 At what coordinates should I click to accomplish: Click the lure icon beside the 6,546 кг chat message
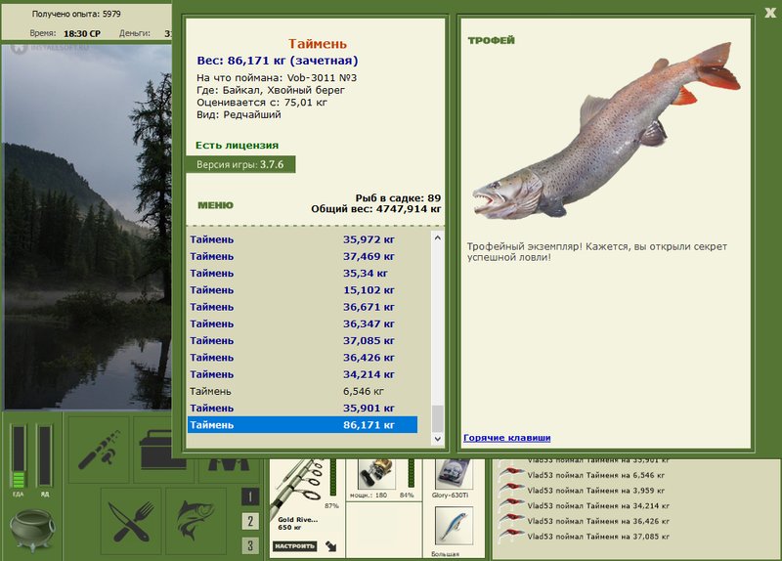(511, 473)
